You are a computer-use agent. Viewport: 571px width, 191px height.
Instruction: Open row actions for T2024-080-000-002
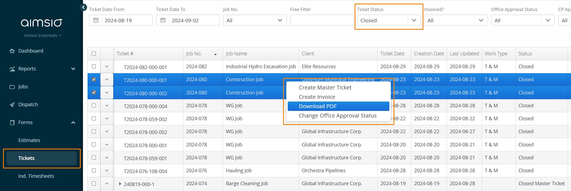point(107,93)
